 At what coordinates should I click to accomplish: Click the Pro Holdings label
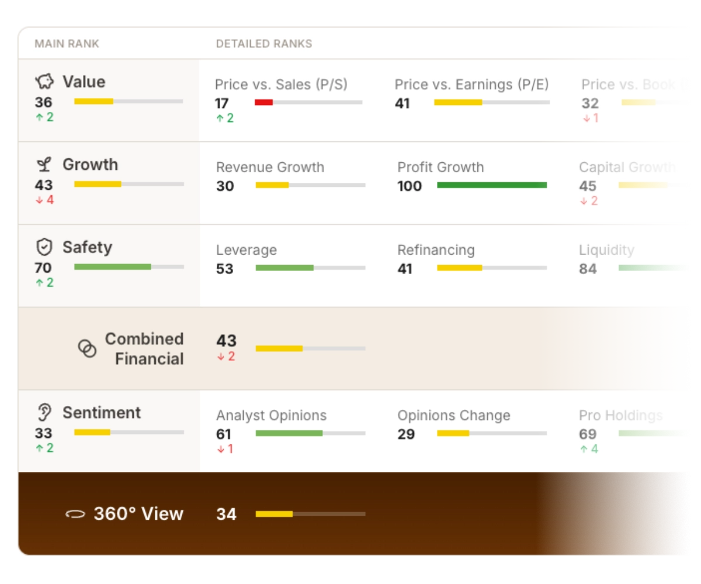coord(621,416)
